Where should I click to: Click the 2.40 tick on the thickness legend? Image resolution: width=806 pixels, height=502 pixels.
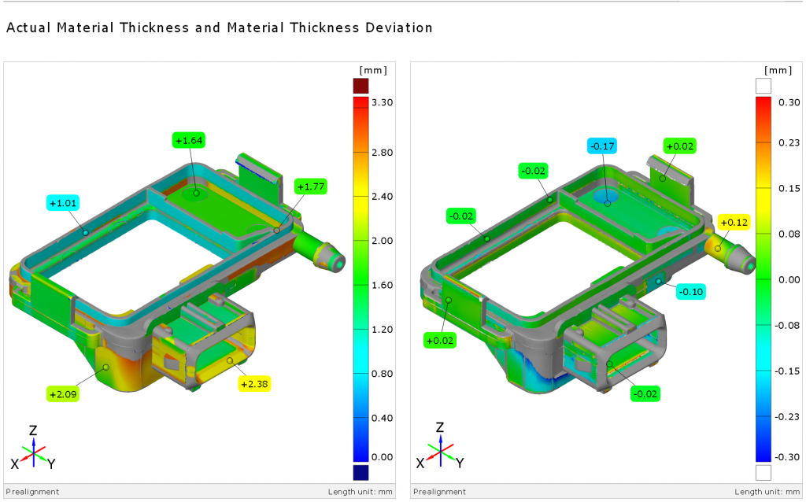(x=382, y=196)
